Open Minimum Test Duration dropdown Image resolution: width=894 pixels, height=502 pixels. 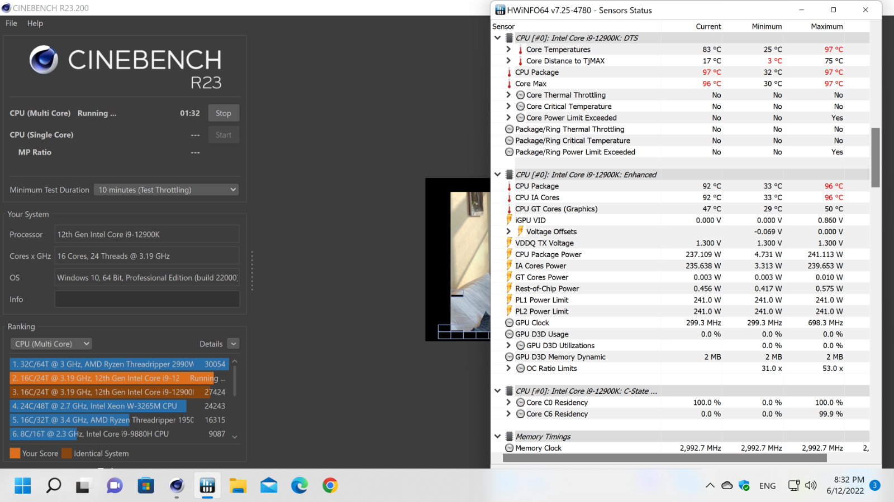(x=166, y=190)
